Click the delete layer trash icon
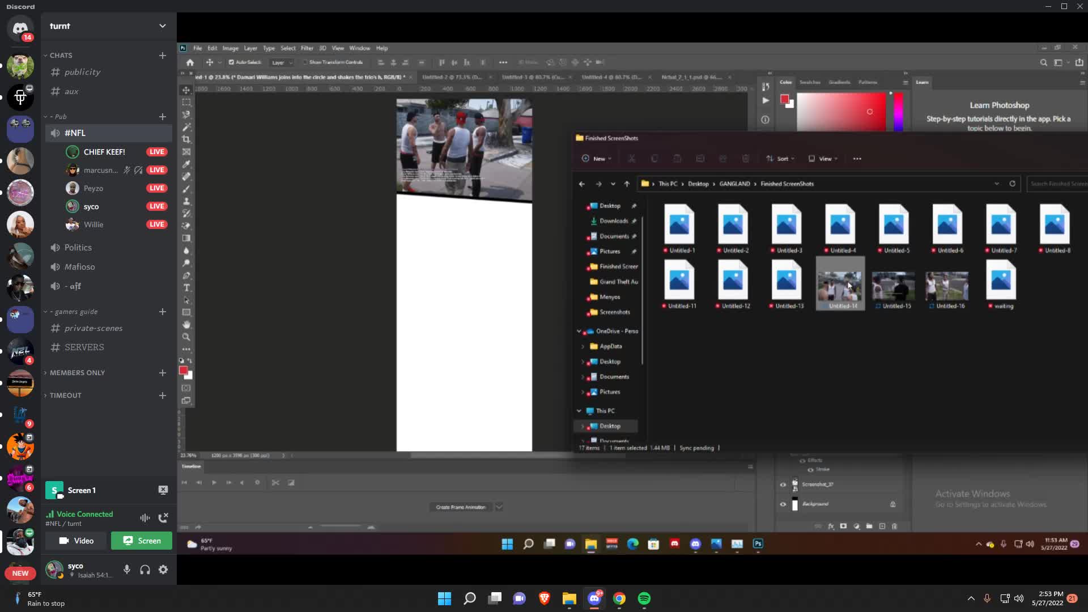 tap(894, 526)
